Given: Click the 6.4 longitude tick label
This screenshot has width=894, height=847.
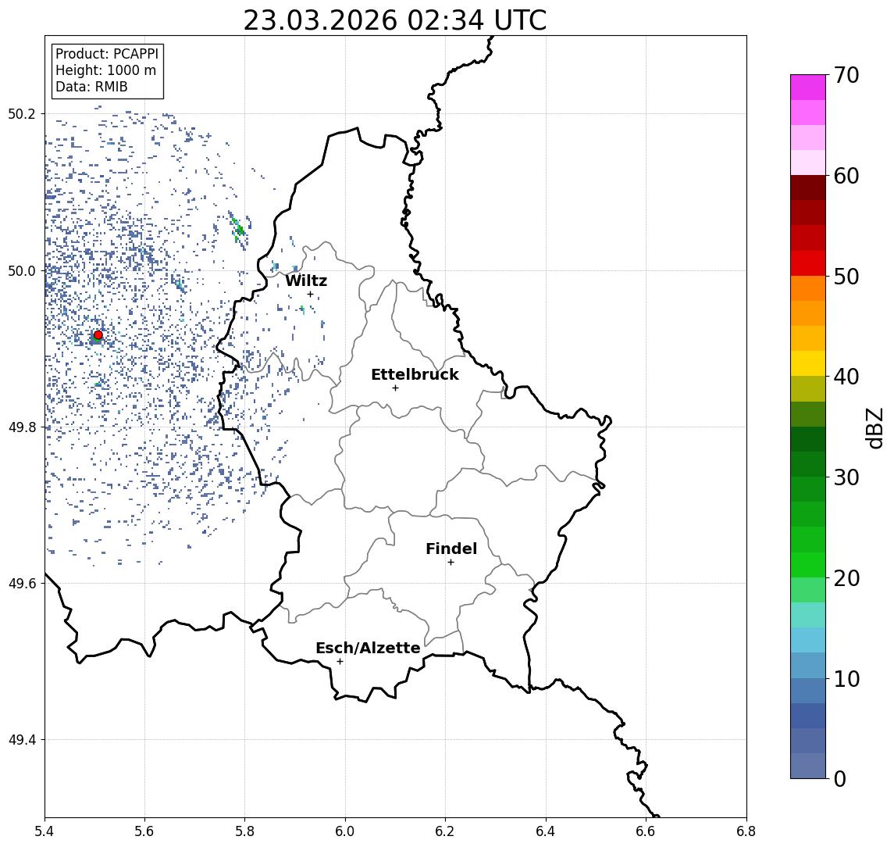Looking at the screenshot, I should pos(546,831).
